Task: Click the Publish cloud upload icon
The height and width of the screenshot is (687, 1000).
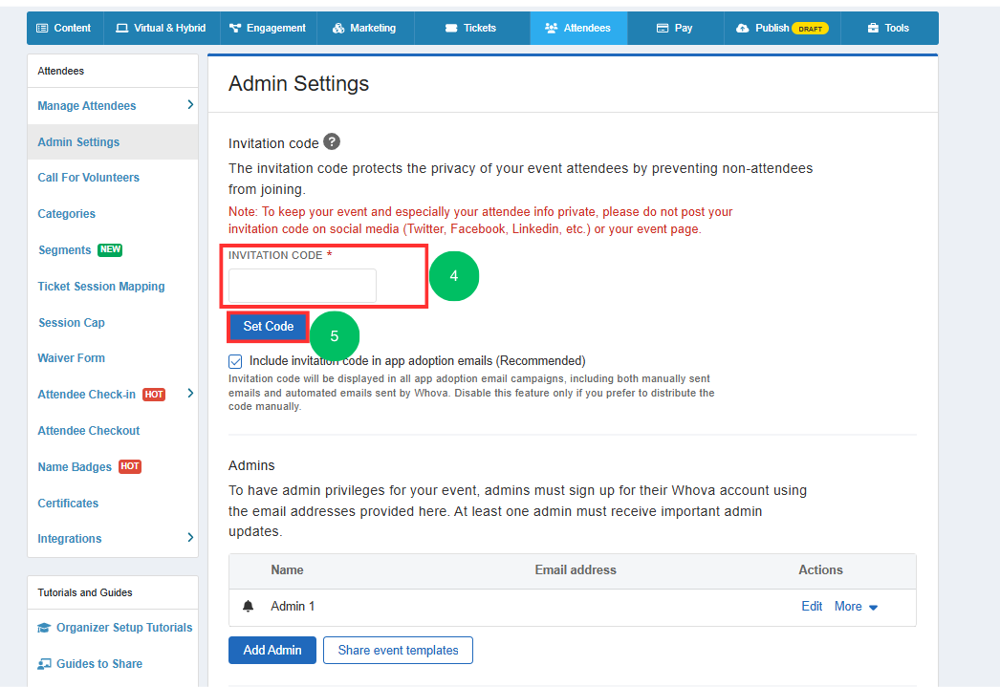Action: [743, 29]
